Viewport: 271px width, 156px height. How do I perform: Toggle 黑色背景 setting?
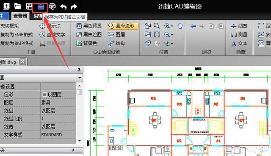click(89, 26)
